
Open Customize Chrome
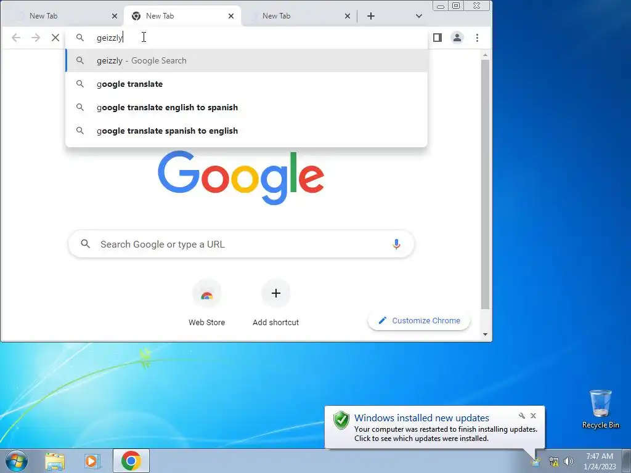pyautogui.click(x=419, y=320)
